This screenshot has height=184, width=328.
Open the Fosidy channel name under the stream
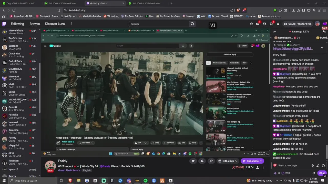point(63,161)
